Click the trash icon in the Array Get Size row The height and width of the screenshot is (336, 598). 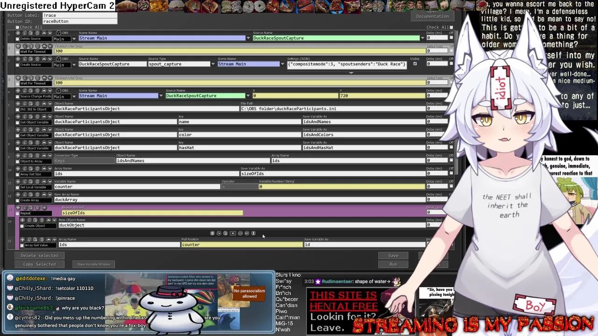pos(37,168)
